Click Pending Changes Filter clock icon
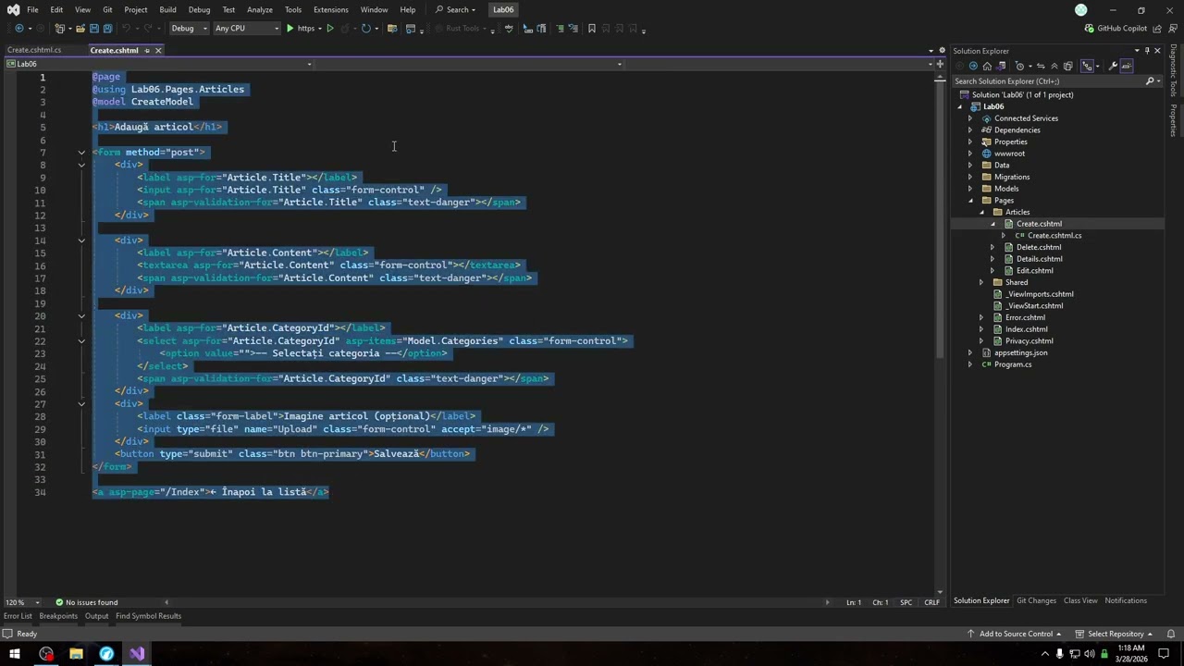 [1020, 66]
